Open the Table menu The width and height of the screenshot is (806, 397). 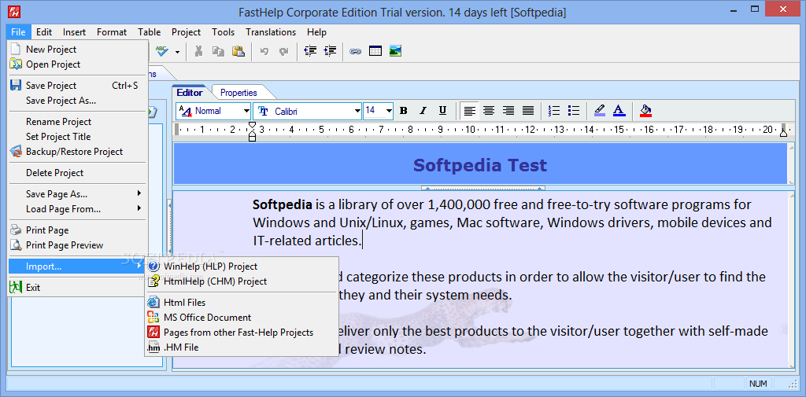point(149,32)
